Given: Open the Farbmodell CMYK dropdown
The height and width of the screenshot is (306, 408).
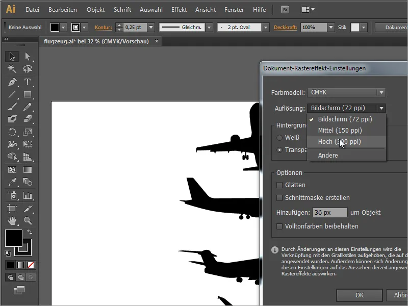Looking at the screenshot, I should 346,92.
